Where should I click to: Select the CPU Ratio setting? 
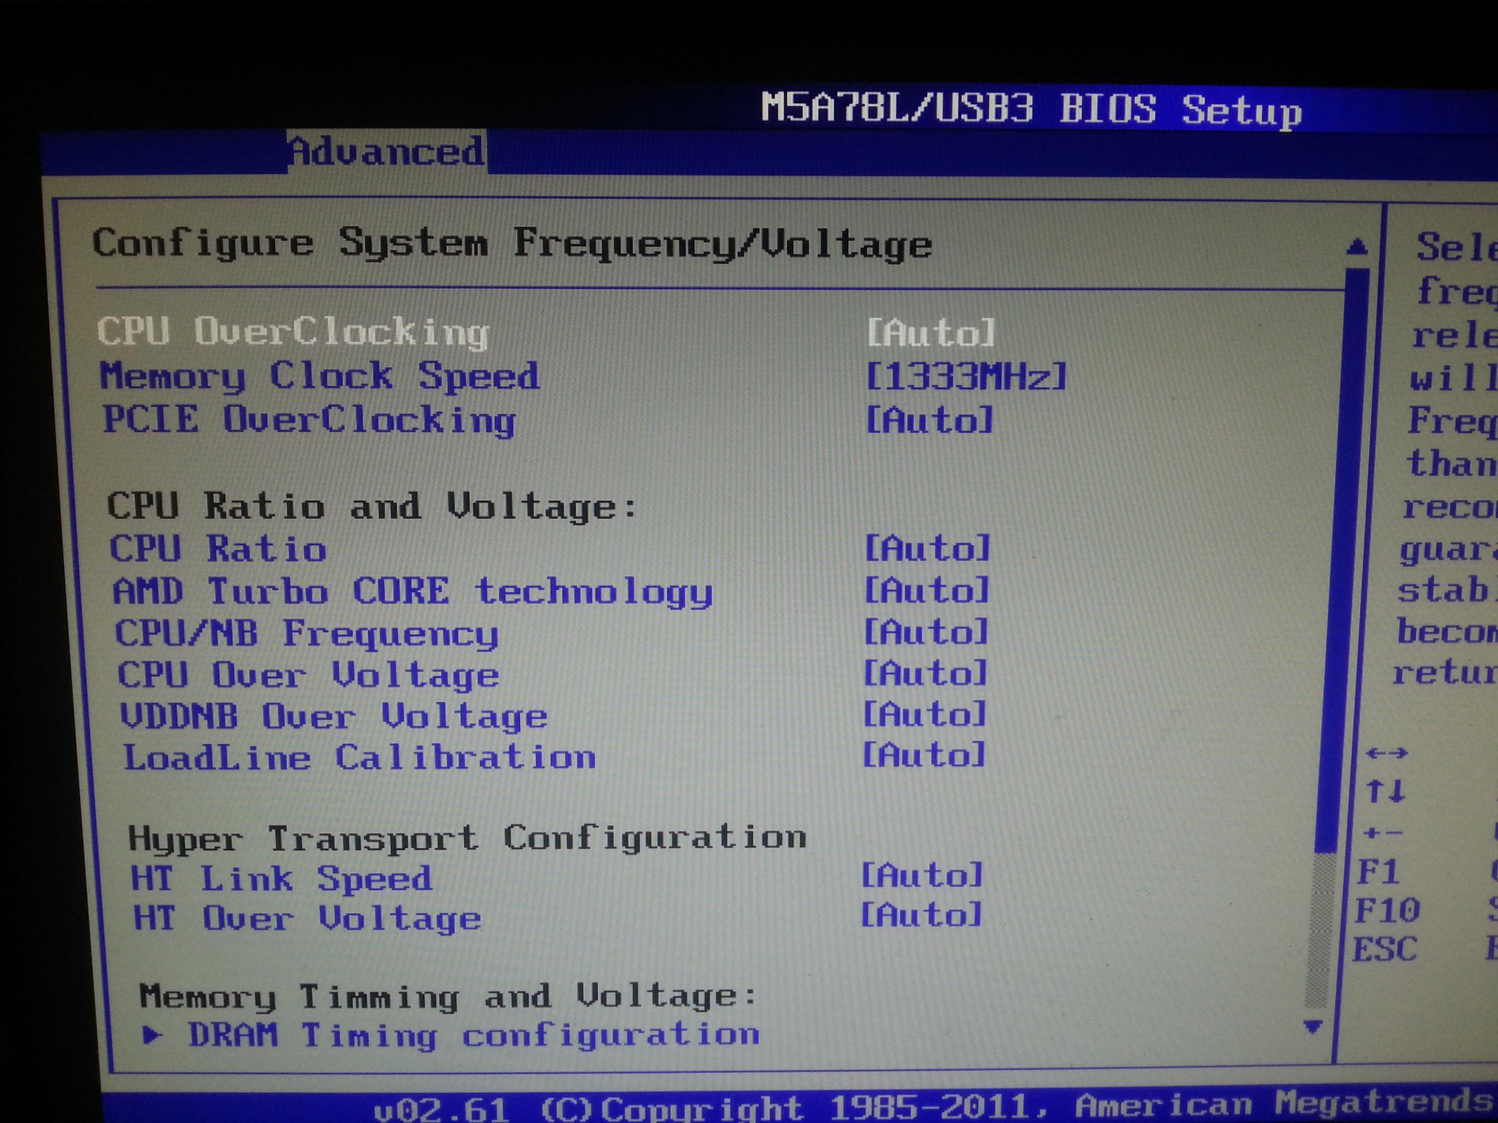pos(218,549)
